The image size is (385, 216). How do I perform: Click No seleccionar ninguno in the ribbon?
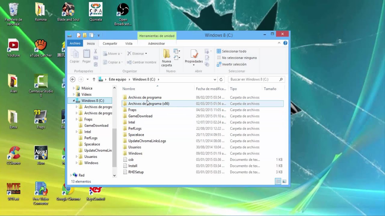point(237,58)
